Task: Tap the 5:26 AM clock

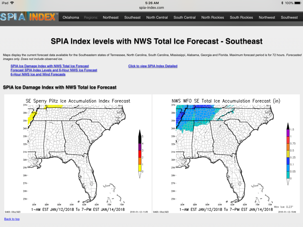Action: (152, 3)
